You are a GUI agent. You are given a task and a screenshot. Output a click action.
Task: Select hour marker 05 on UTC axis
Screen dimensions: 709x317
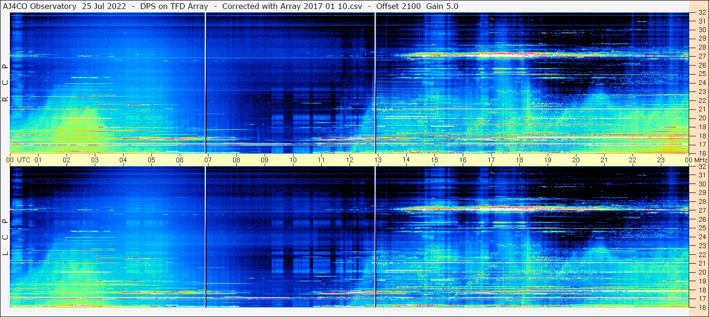point(151,160)
